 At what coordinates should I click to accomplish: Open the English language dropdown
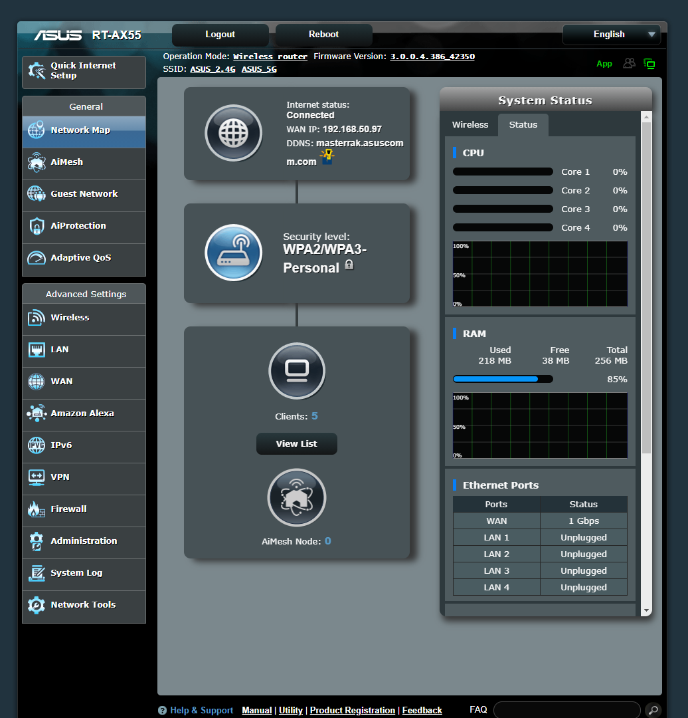coord(612,35)
